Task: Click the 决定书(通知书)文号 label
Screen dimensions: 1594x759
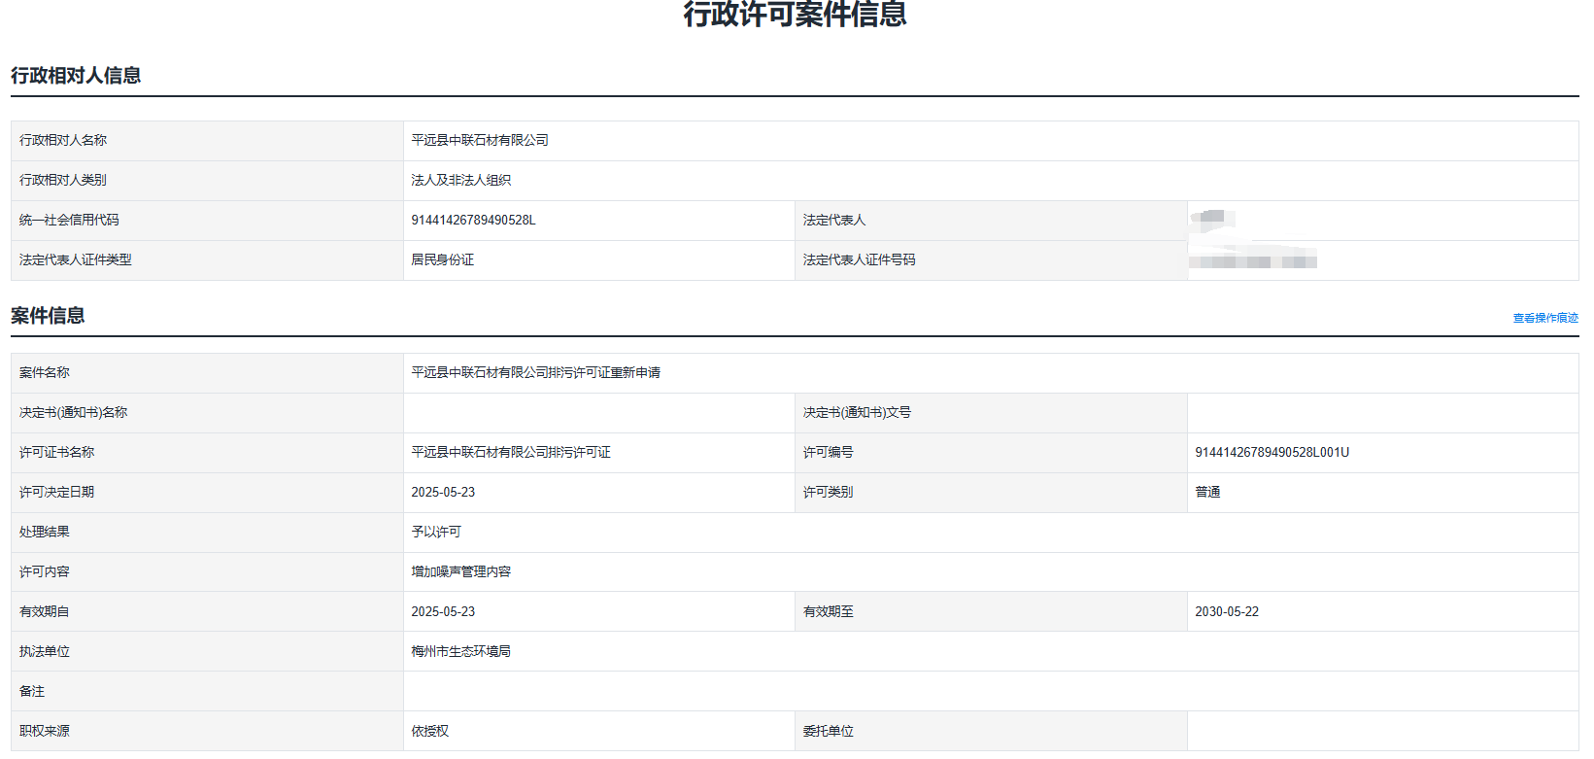Action: pyautogui.click(x=857, y=413)
